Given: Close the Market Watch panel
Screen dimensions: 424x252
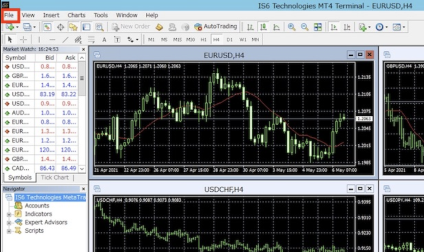Looking at the screenshot, I should [x=83, y=50].
